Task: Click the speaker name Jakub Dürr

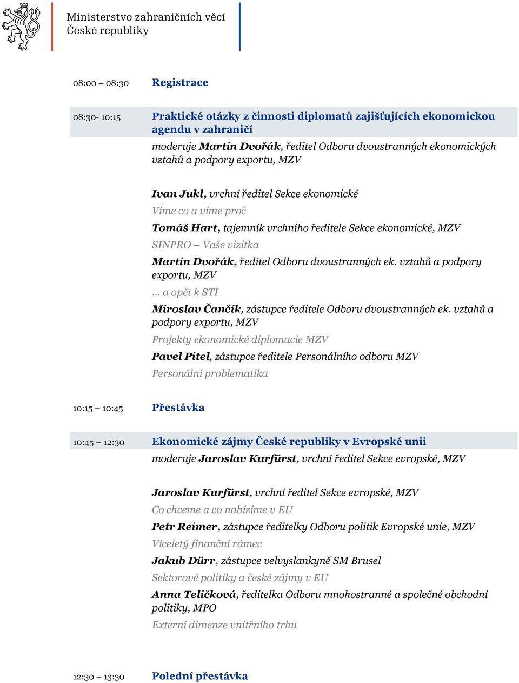Action: (x=183, y=561)
